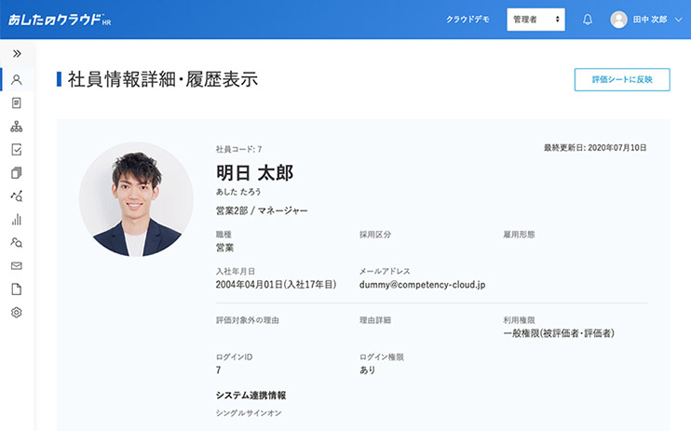
Task: Click the 社員コード: 7 label
Action: tap(238, 149)
